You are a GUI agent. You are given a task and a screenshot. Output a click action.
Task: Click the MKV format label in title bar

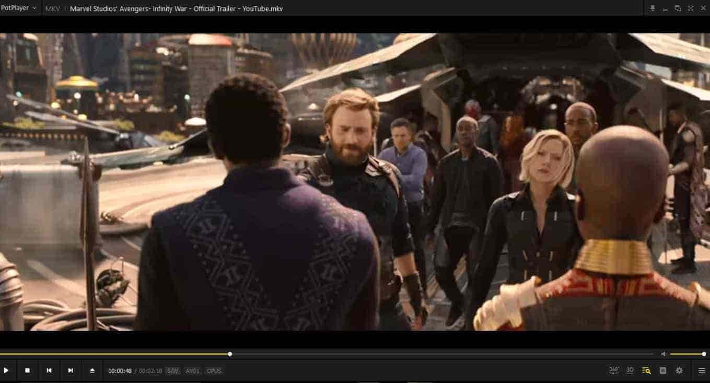pyautogui.click(x=53, y=9)
